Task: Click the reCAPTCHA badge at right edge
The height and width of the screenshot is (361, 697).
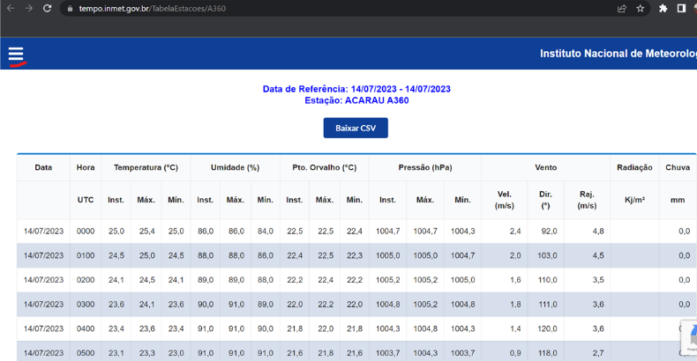Action: [x=689, y=336]
